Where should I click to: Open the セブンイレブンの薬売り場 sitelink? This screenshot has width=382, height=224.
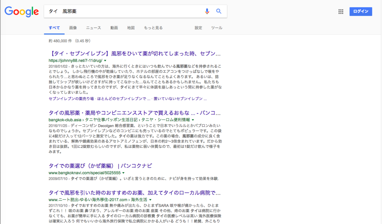(71, 99)
